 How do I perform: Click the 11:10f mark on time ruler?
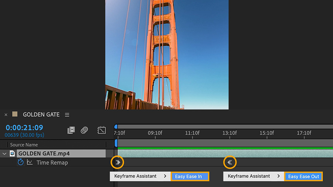pos(192,133)
